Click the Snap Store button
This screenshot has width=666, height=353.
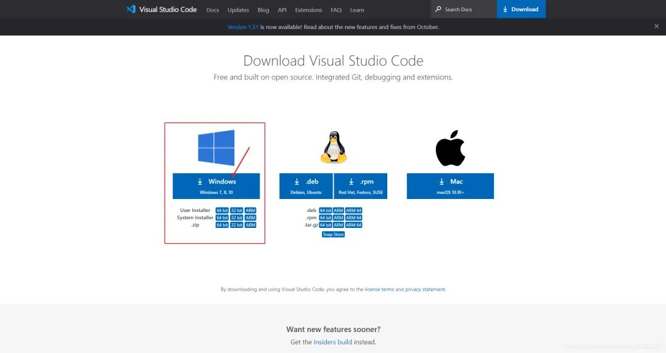pos(334,234)
